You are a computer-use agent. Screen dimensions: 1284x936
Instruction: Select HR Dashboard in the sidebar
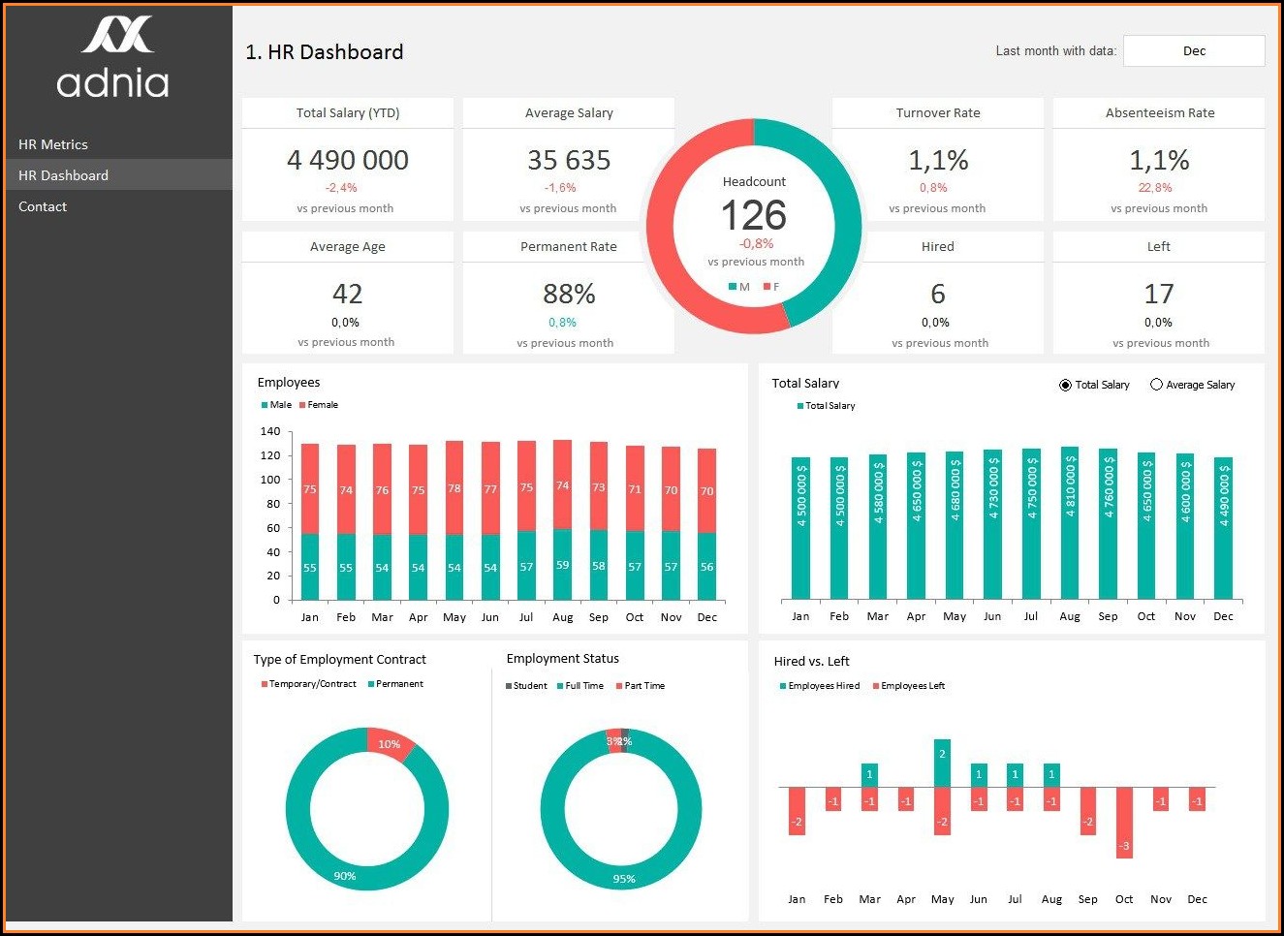pos(63,175)
